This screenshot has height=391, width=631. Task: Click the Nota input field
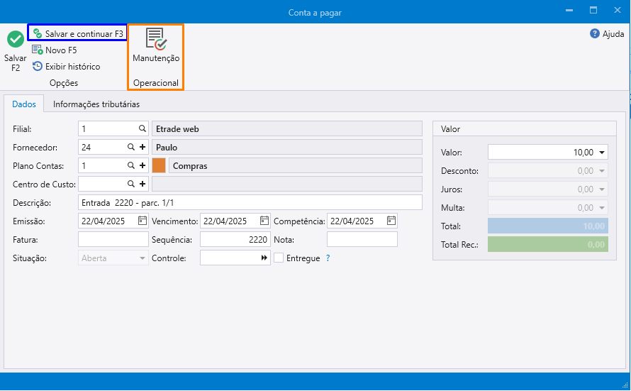click(362, 239)
